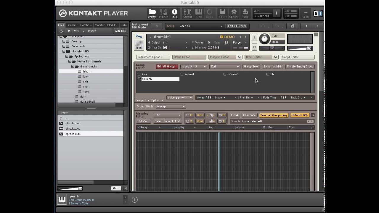The width and height of the screenshot is (379, 213).
Task: Click the Select by Midi button
Action: click(272, 67)
